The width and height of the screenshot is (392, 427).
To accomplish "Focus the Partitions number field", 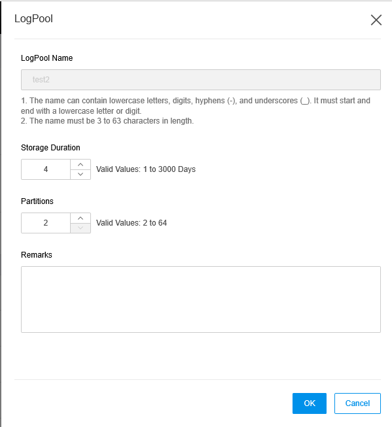I will (x=46, y=223).
